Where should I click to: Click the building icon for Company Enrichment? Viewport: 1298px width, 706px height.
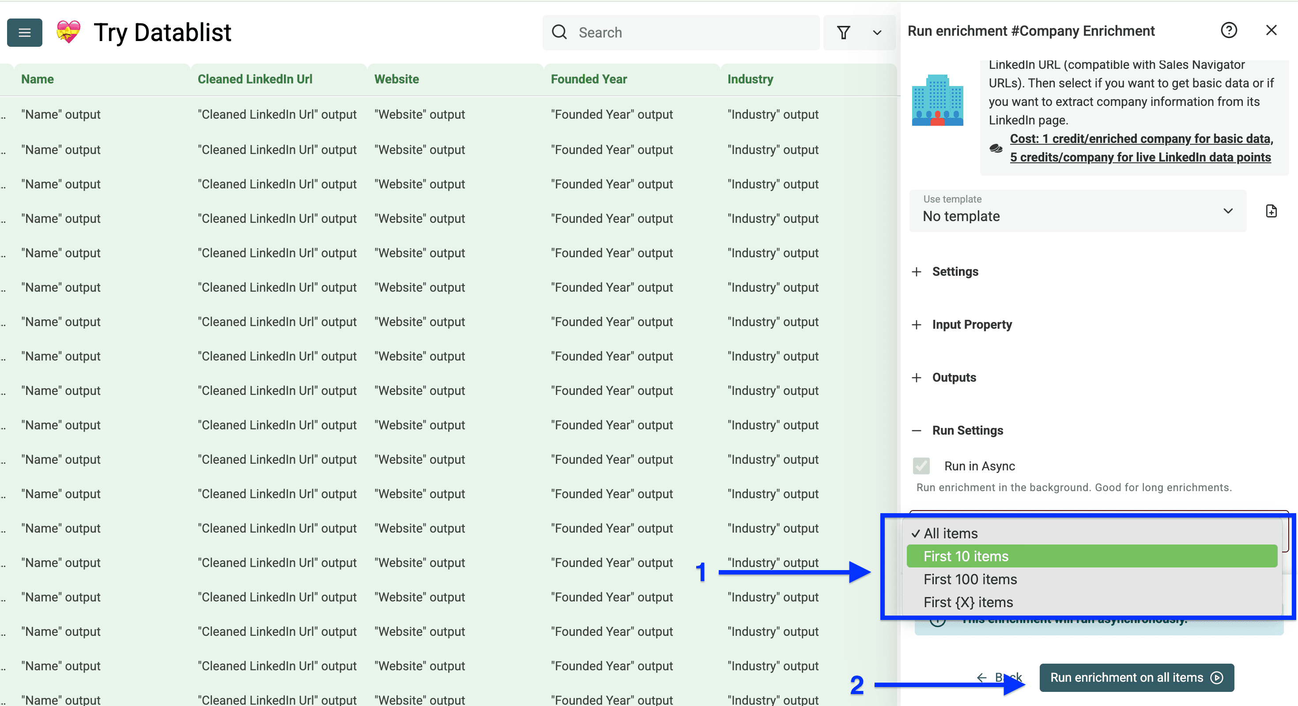[937, 101]
